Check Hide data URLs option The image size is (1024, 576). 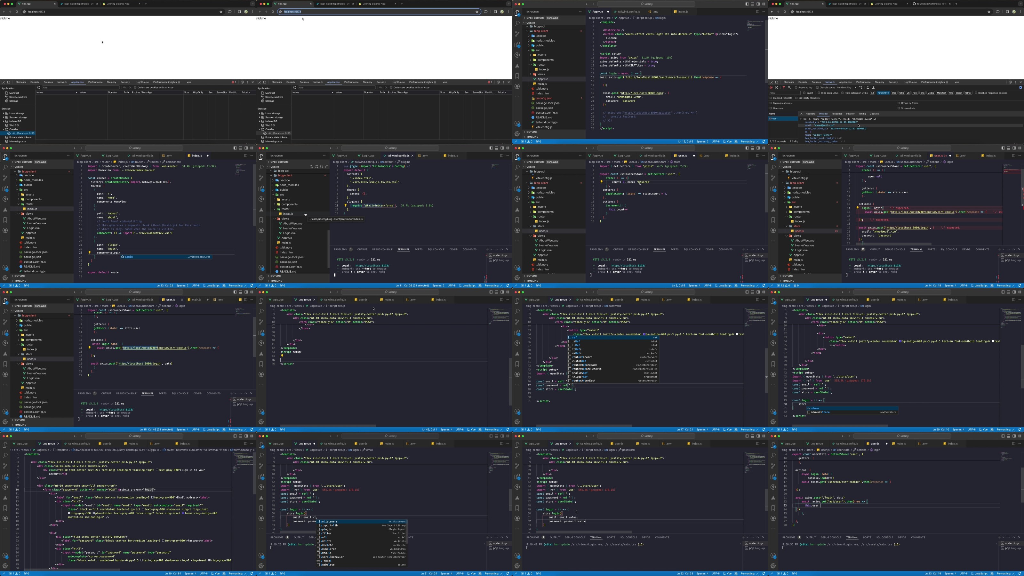tap(819, 93)
